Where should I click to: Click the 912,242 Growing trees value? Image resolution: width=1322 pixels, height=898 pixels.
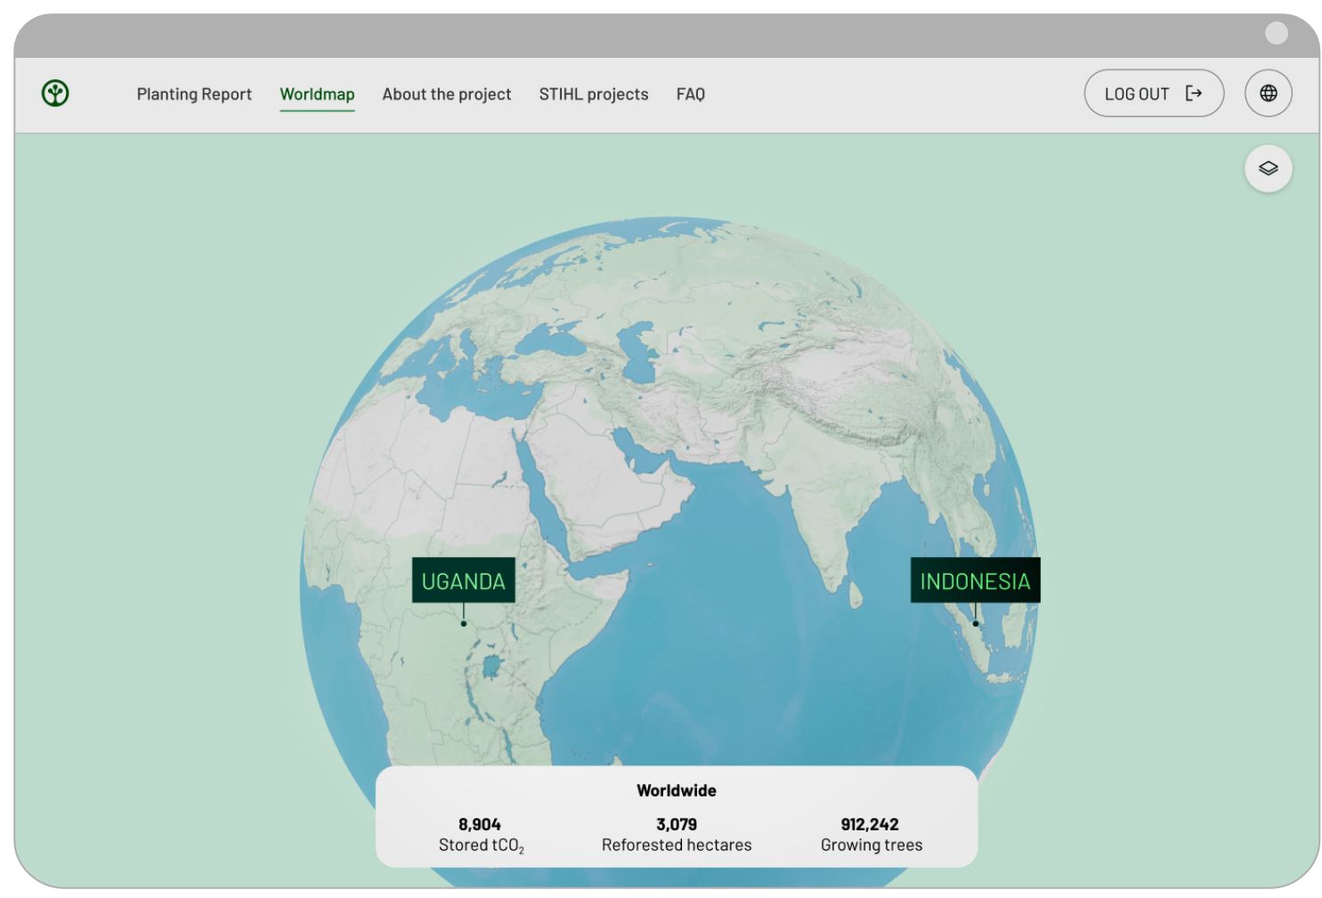[870, 824]
